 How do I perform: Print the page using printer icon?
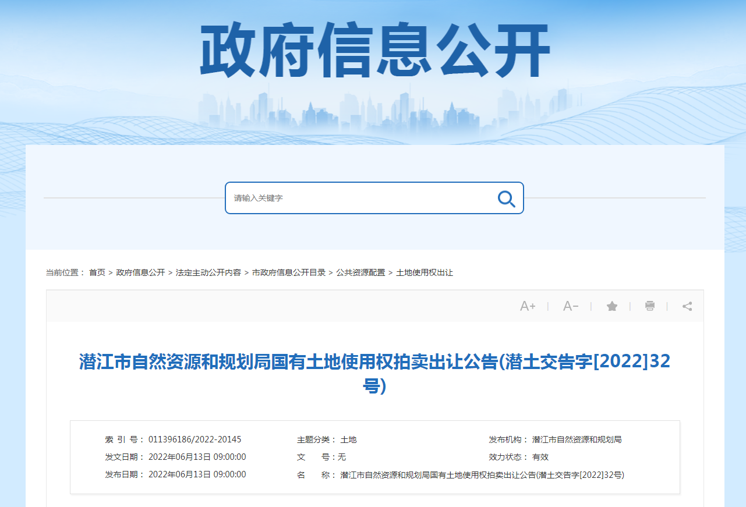650,306
